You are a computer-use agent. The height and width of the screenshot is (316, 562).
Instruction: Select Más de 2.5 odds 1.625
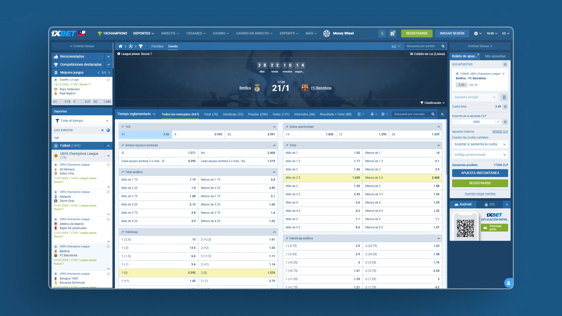(323, 178)
